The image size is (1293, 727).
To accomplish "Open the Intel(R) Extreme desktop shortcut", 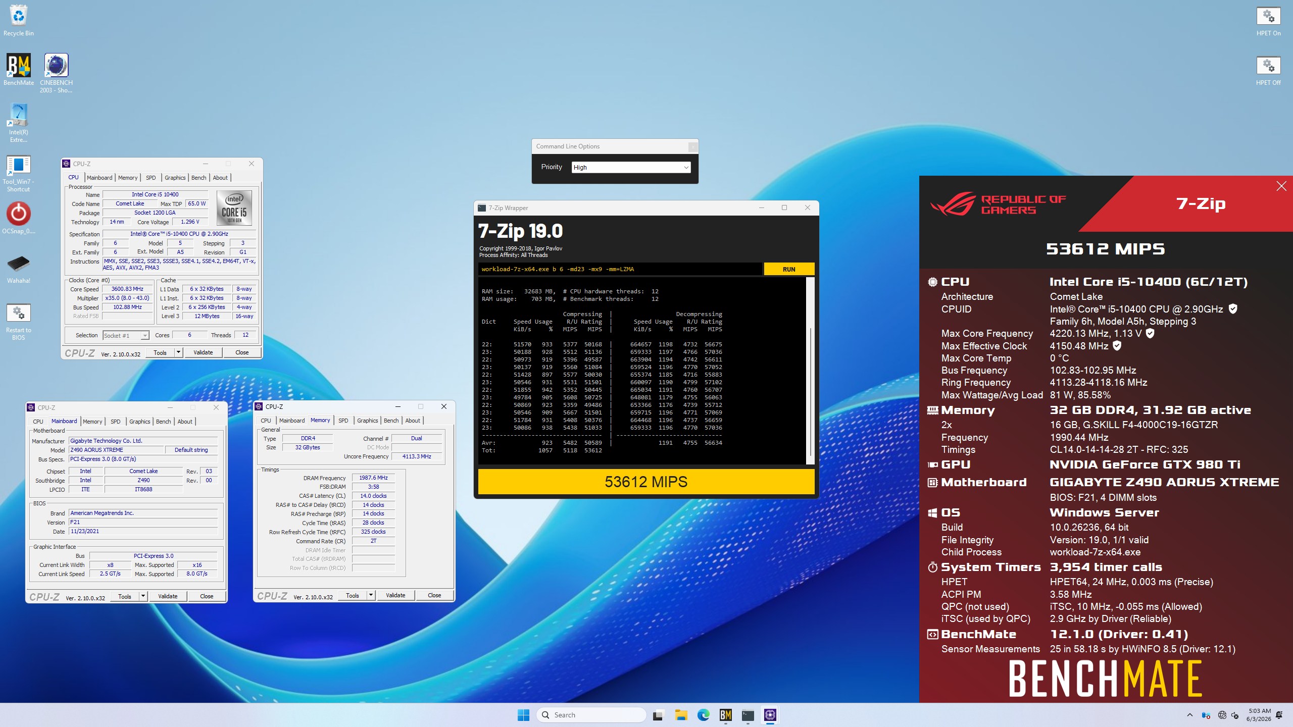I will (x=18, y=123).
